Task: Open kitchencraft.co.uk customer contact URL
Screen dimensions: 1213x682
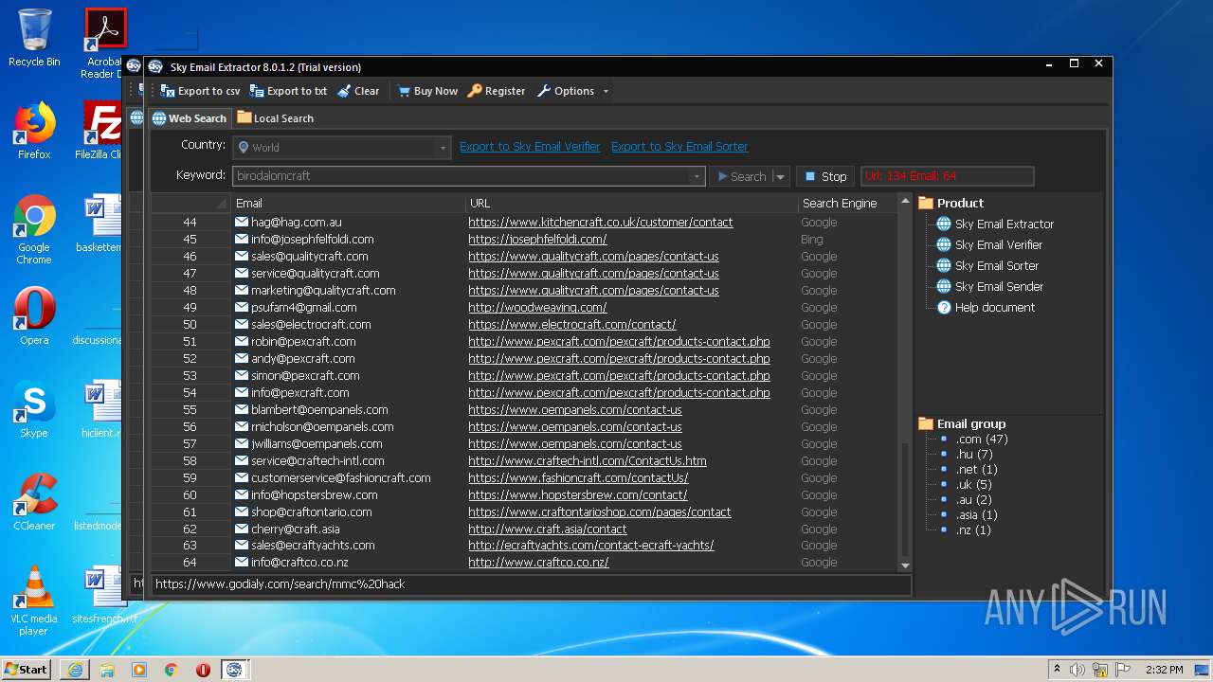Action: [600, 223]
